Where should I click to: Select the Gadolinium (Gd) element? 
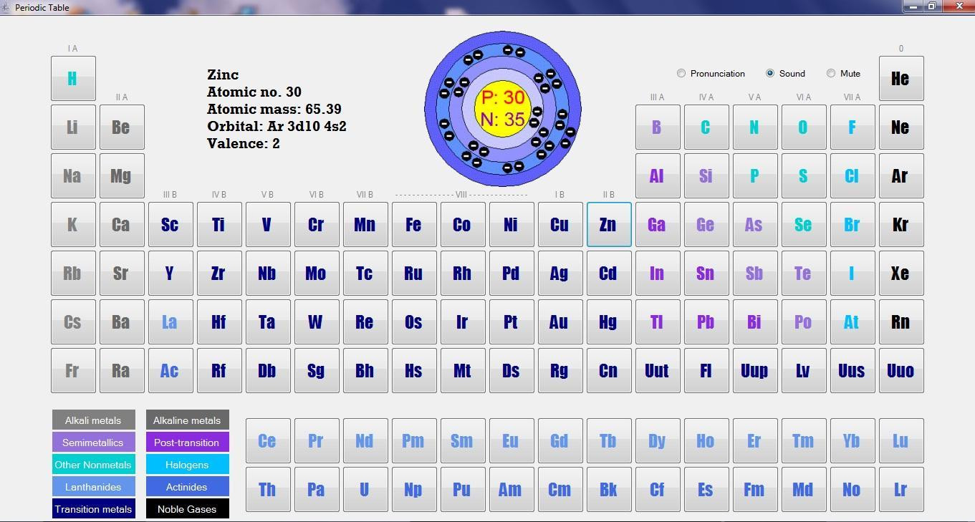pos(560,441)
